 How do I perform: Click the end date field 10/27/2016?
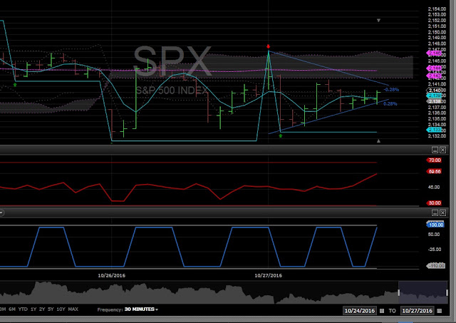click(x=417, y=311)
